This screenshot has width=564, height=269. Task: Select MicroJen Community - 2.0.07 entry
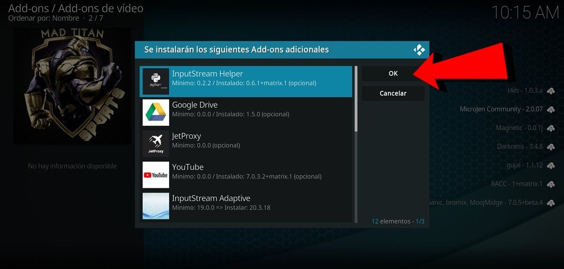(x=501, y=109)
